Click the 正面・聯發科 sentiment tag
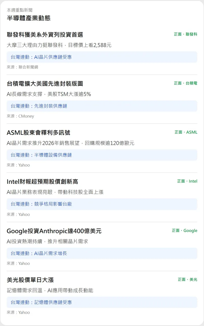This screenshot has width=204, height=326. pyautogui.click(x=185, y=34)
